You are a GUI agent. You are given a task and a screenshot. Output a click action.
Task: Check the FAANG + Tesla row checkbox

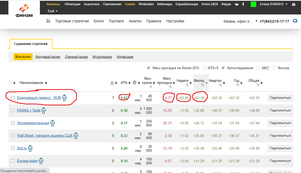pyautogui.click(x=13, y=110)
